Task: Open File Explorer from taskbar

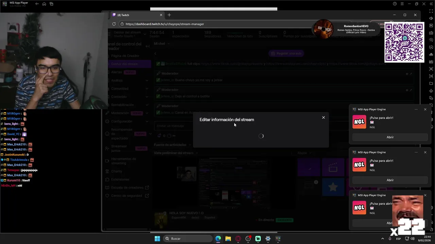Action: pyautogui.click(x=228, y=239)
